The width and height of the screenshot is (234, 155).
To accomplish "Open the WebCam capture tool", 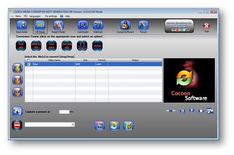I will click(x=98, y=25).
